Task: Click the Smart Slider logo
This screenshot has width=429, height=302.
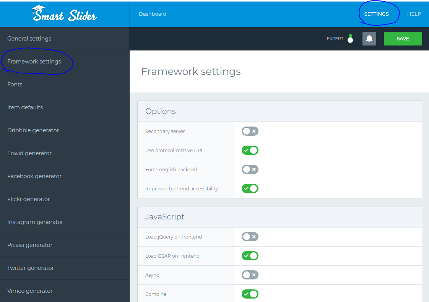Action: pyautogui.click(x=64, y=13)
